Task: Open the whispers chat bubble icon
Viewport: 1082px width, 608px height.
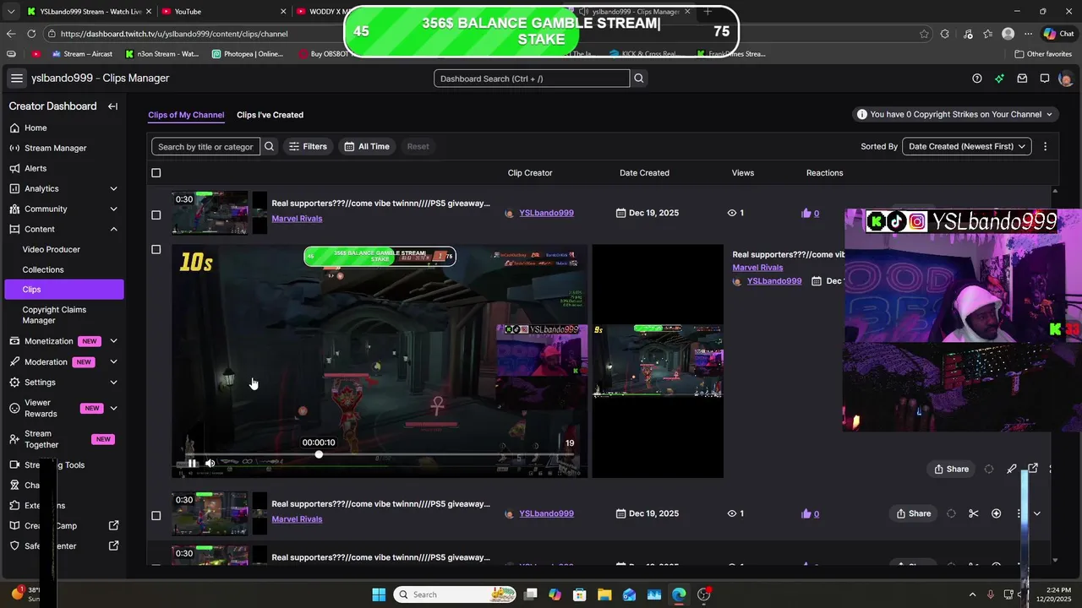Action: point(1045,79)
